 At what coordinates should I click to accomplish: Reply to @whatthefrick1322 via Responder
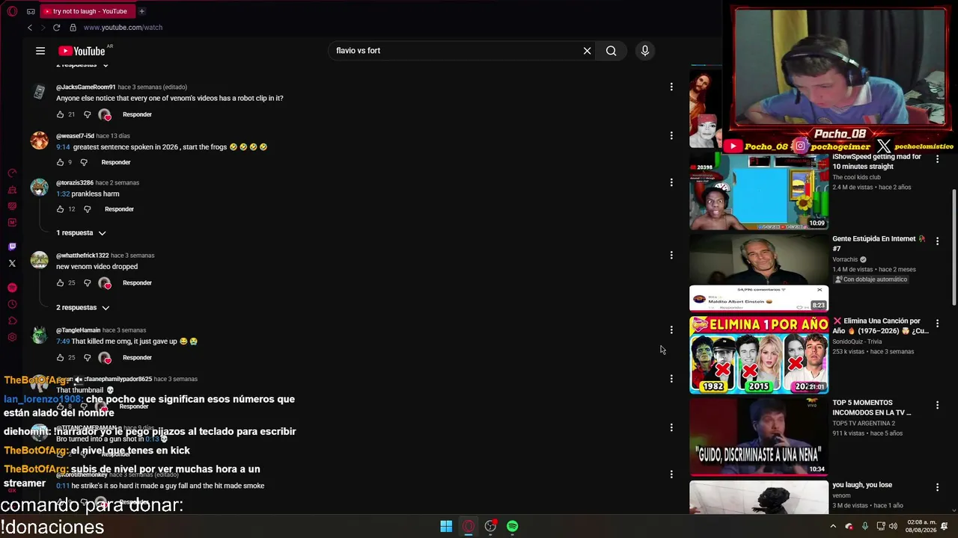pyautogui.click(x=137, y=282)
